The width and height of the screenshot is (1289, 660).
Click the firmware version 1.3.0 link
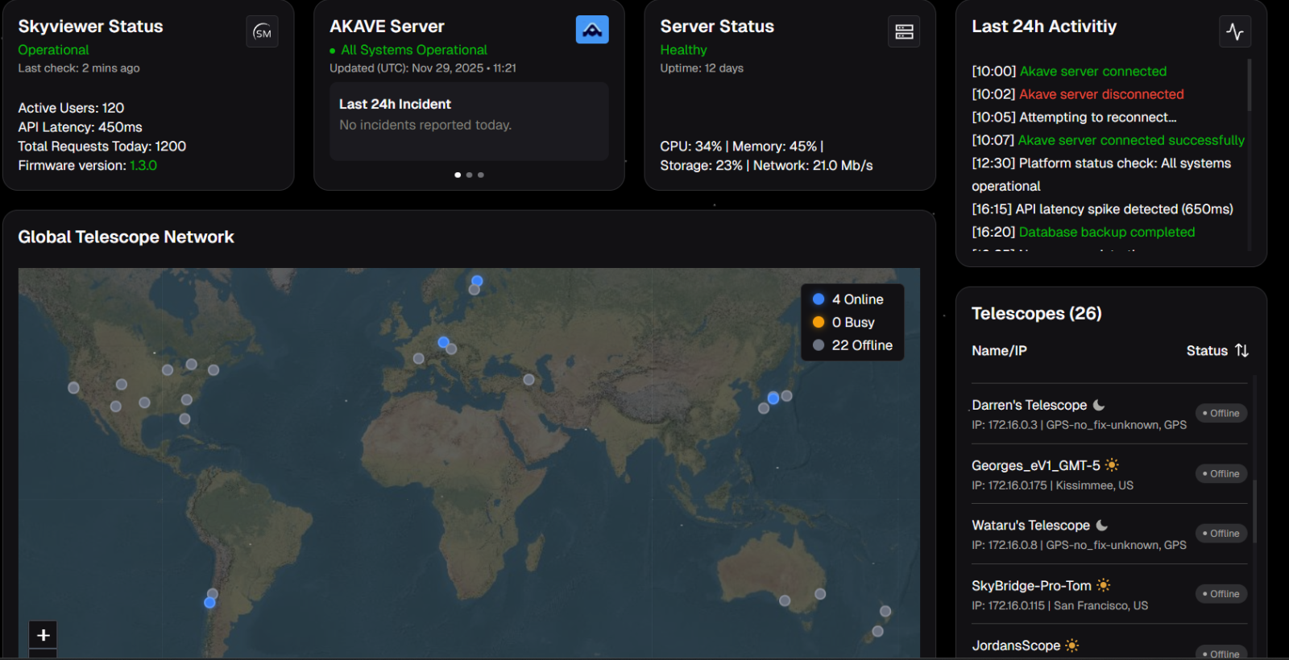point(143,166)
